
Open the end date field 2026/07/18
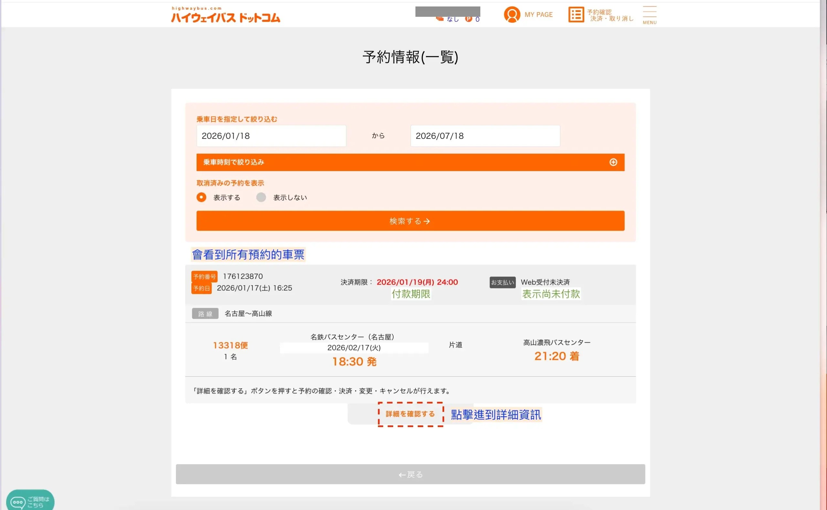tap(485, 136)
